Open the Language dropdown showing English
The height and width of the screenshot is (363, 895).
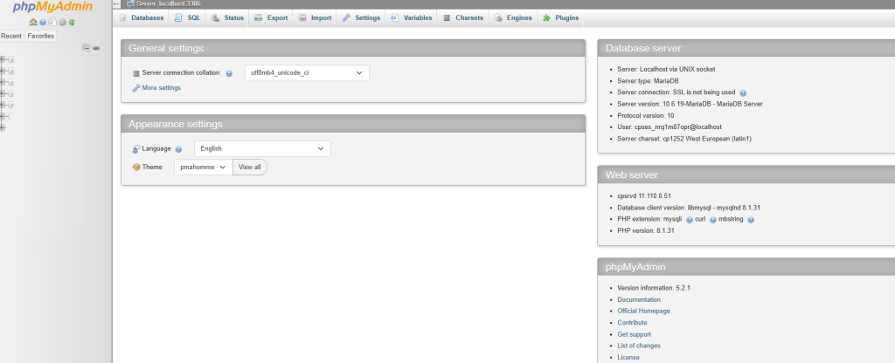(262, 149)
